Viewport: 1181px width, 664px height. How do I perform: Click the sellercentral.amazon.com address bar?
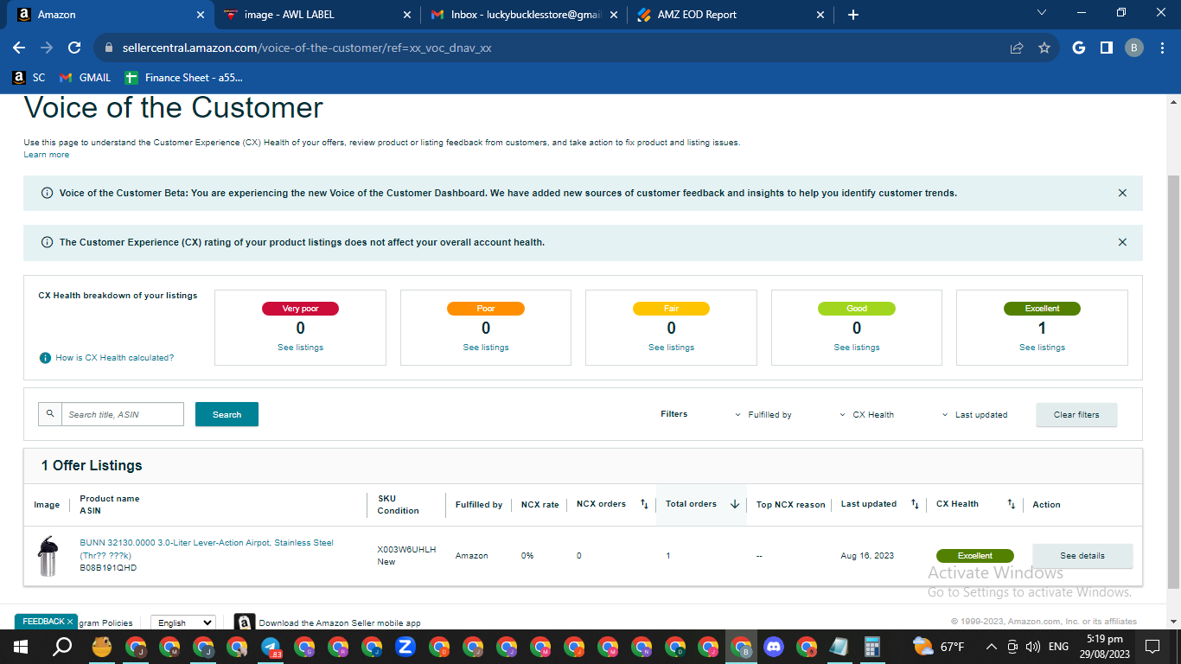point(553,48)
